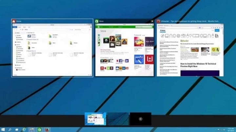Click the Lifehacker window title text
The image size is (236, 132).
pos(190,21)
